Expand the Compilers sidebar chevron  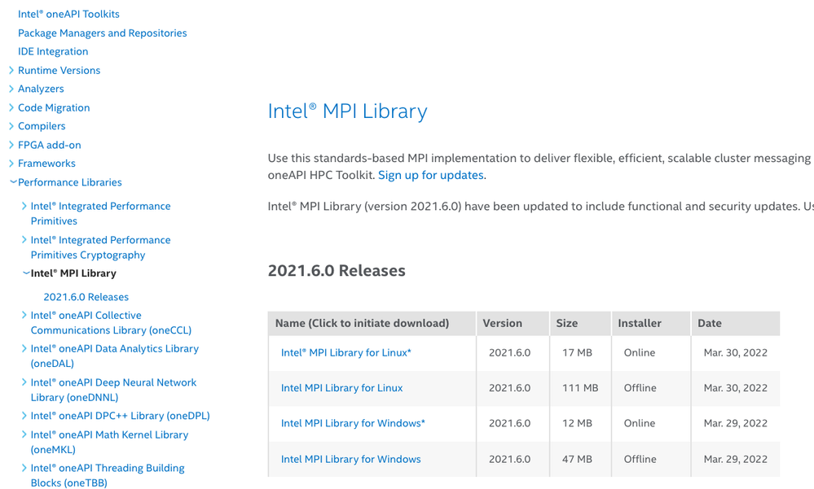tap(11, 126)
